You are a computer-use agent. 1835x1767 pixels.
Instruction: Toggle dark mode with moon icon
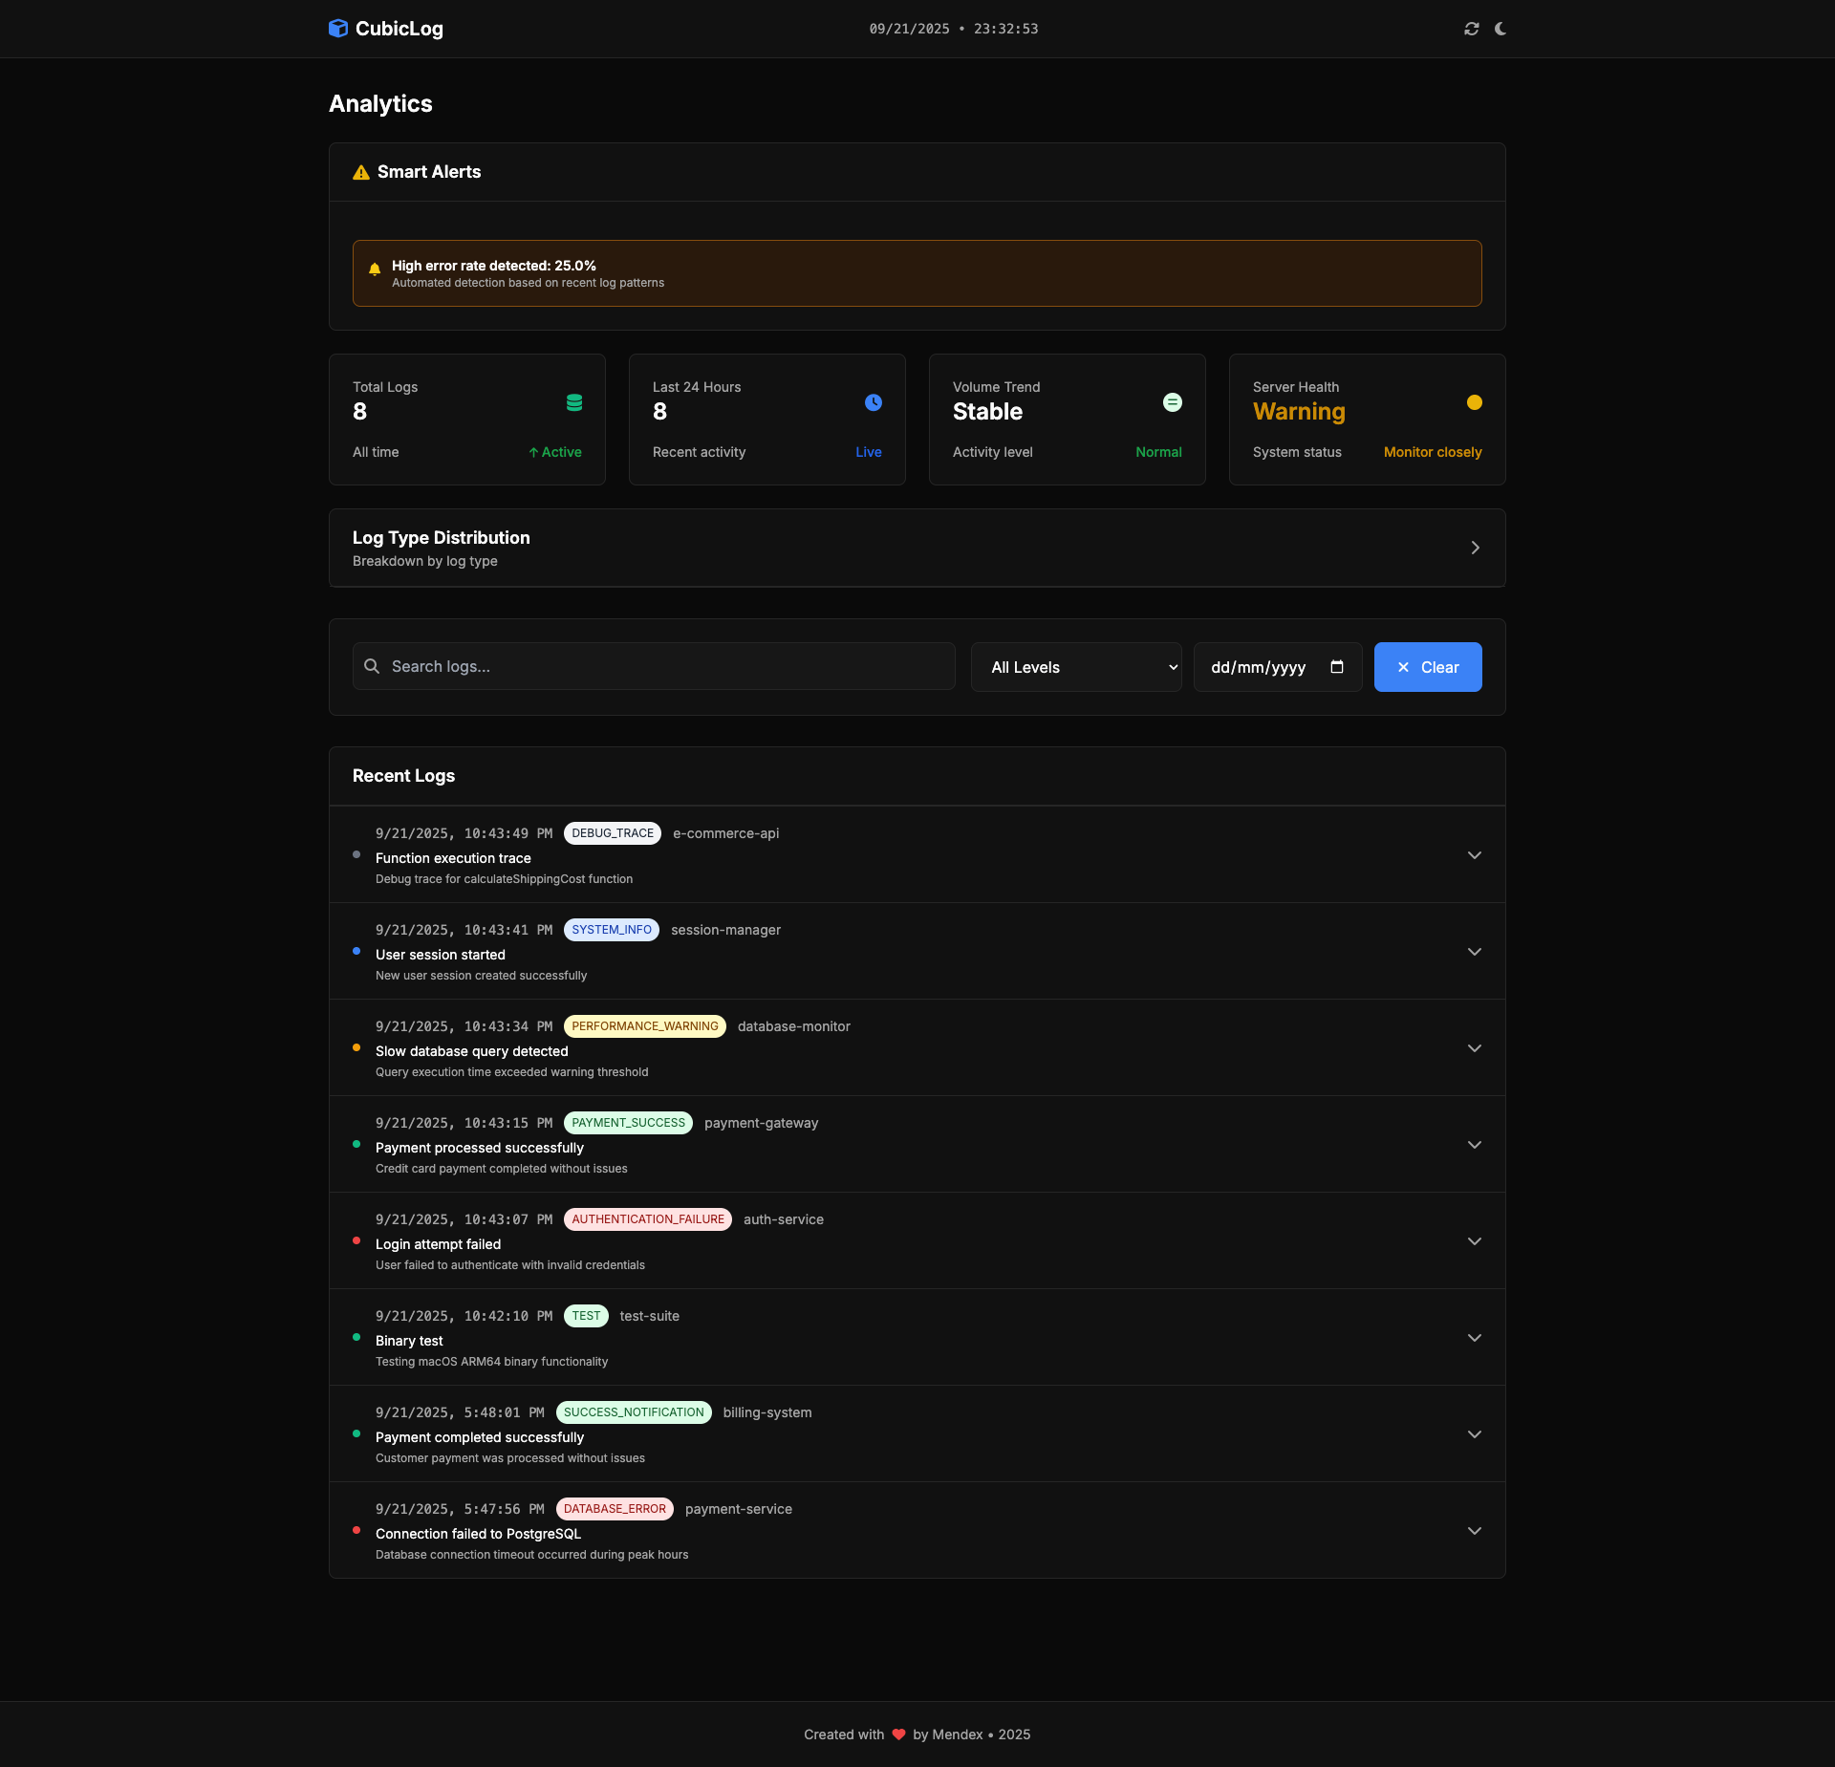[1500, 29]
